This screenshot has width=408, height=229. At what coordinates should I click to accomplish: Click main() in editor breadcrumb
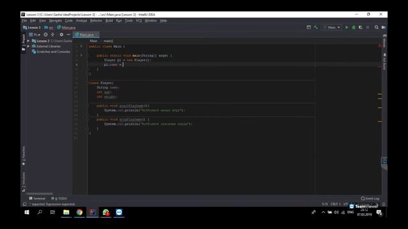tap(108, 41)
